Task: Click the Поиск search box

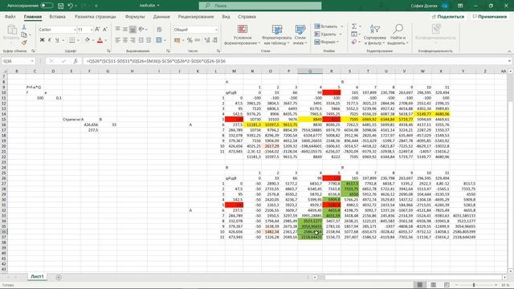Action: coord(260,6)
